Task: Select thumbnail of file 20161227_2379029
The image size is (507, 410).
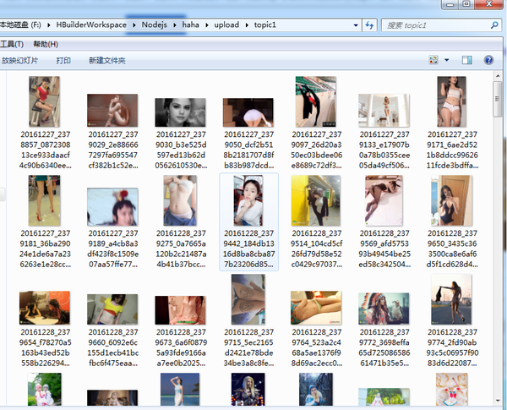Action: [112, 111]
